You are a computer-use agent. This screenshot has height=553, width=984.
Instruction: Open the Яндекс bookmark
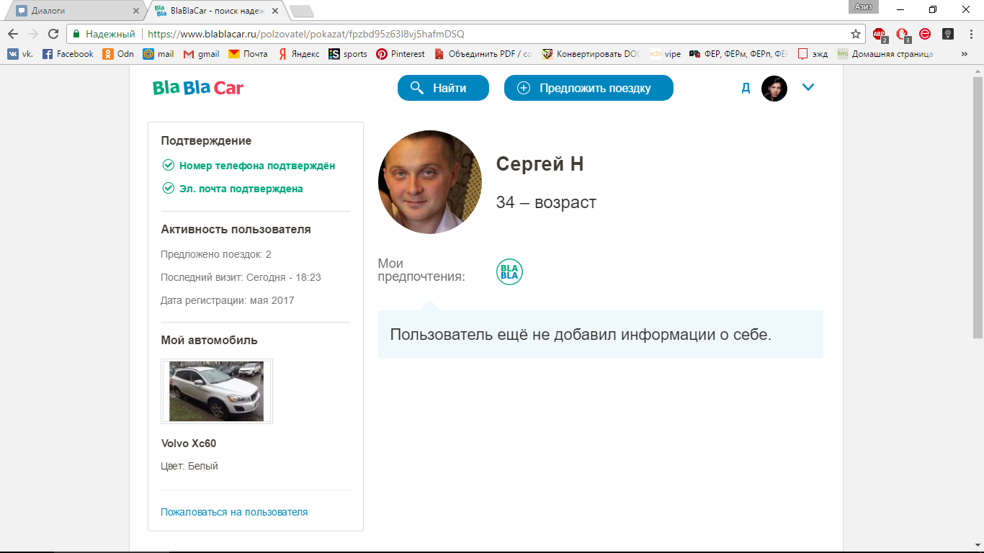299,54
